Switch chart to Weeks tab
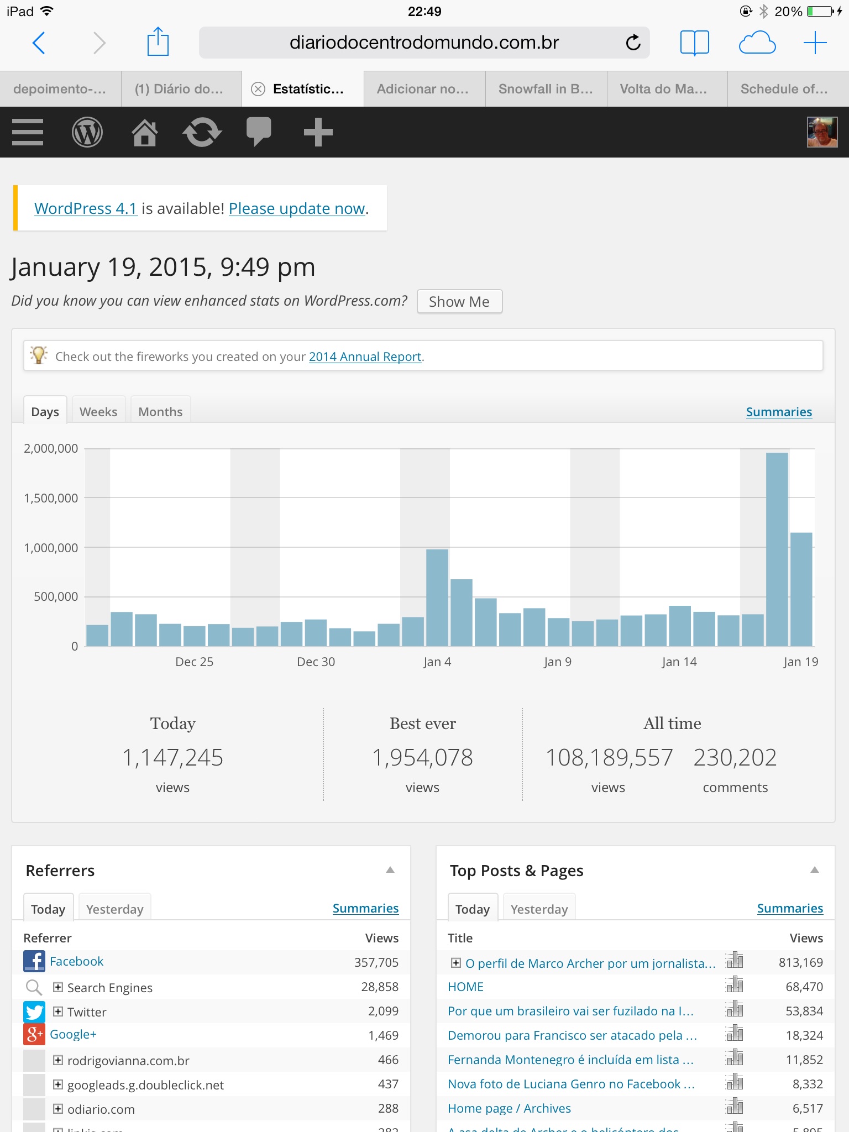Screen dimensions: 849x1132 click(98, 412)
